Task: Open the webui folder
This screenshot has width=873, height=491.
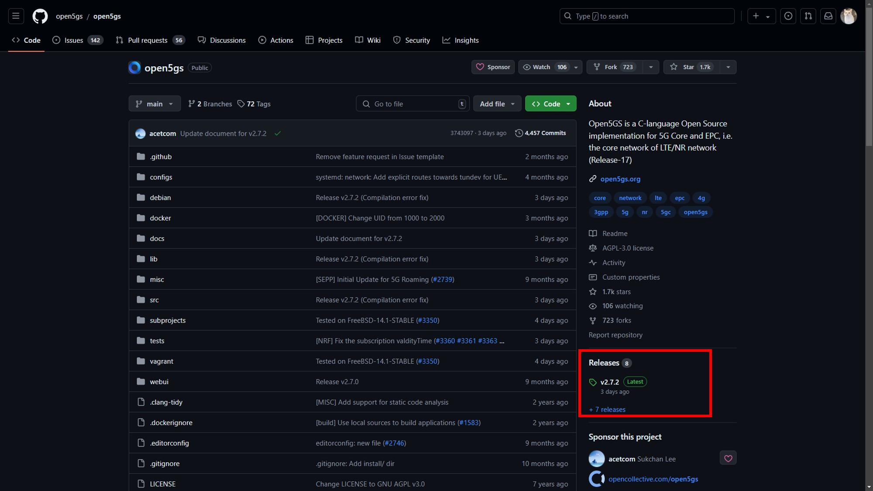Action: (x=159, y=382)
